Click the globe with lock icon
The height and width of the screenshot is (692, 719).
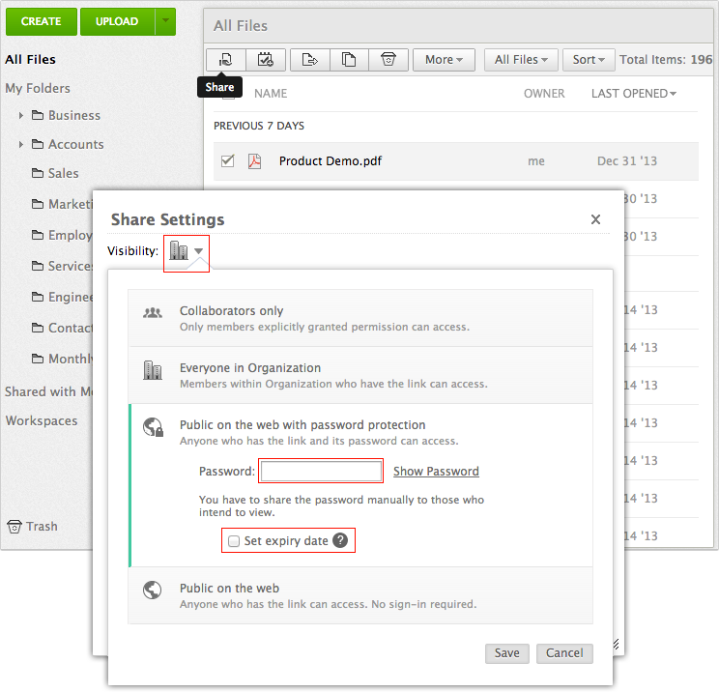pos(153,427)
